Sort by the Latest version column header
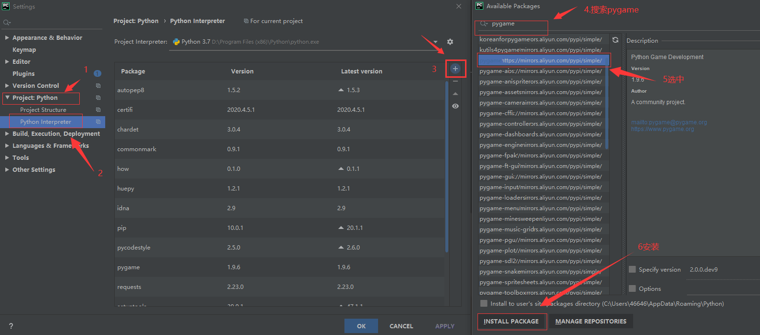The height and width of the screenshot is (335, 760). click(362, 71)
